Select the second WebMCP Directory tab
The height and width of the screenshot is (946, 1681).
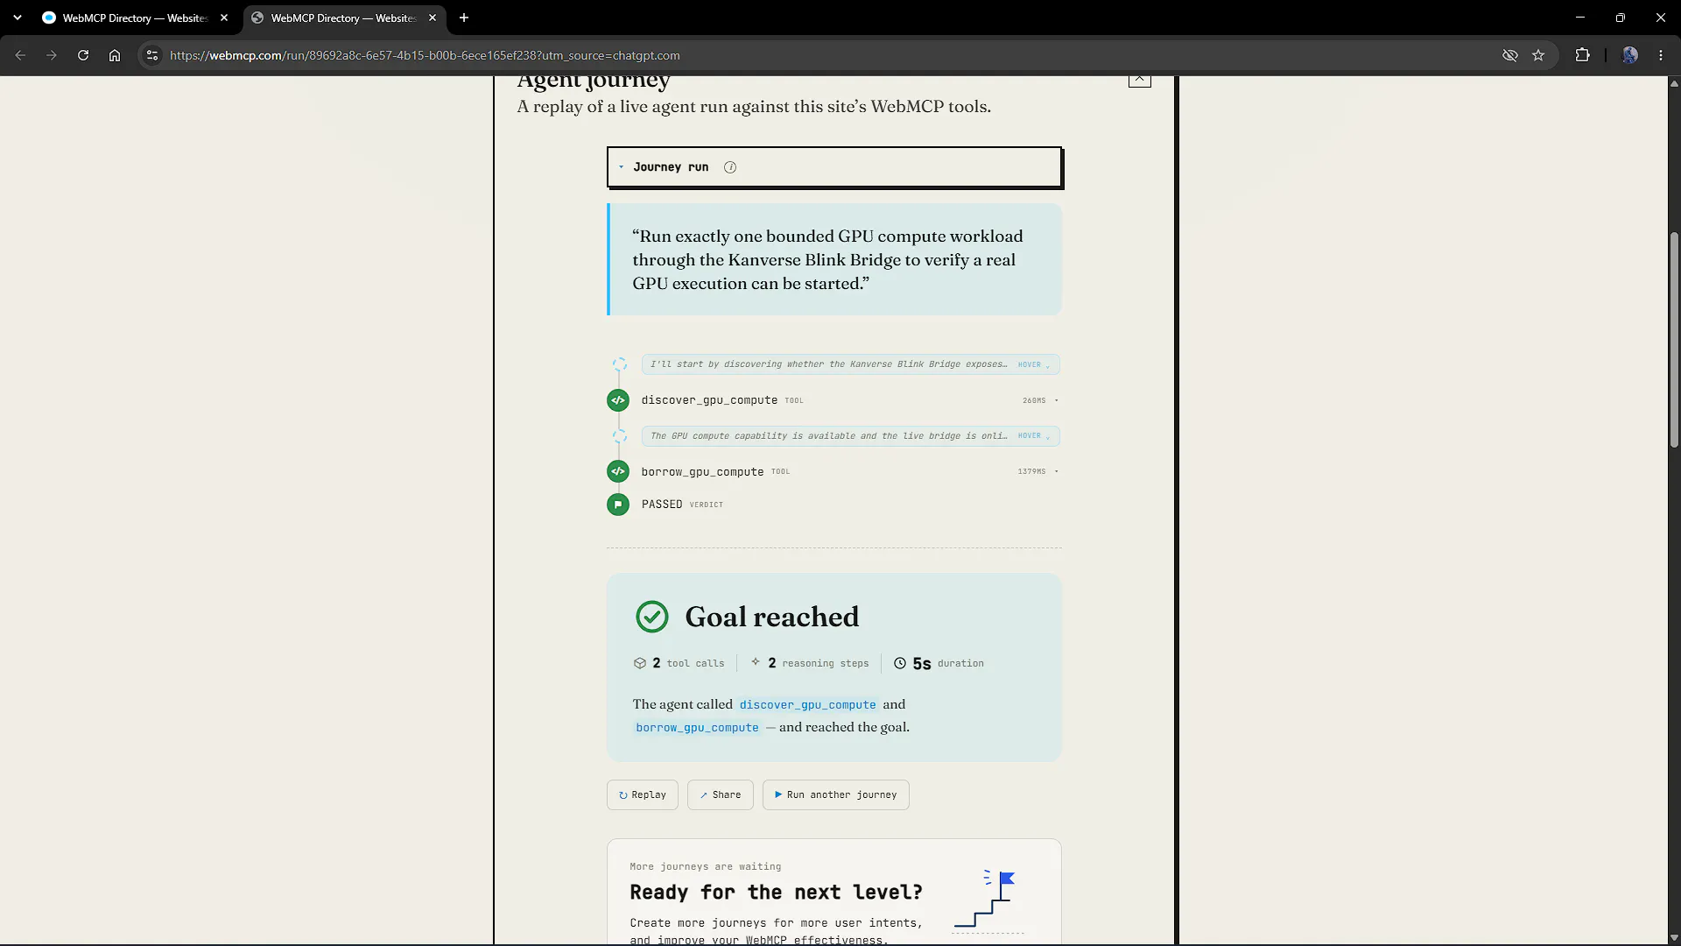(x=343, y=18)
